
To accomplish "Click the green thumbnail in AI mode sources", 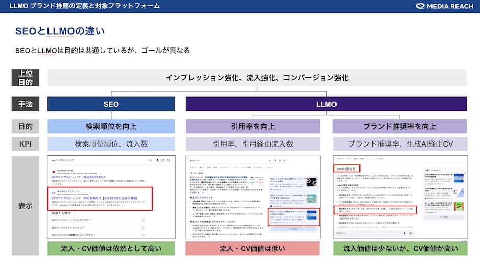I will coord(459,206).
